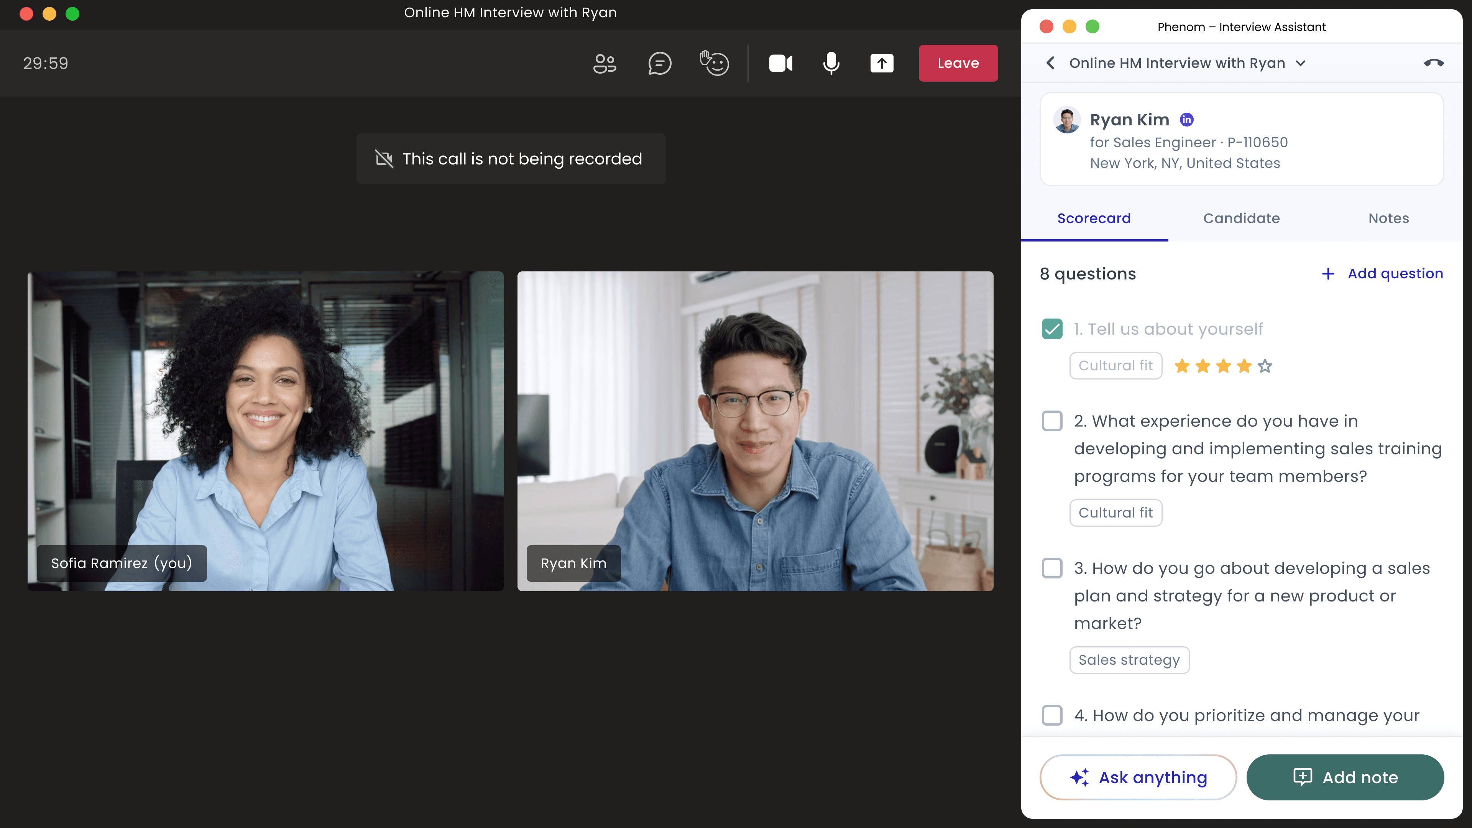Click the raise hand reactions icon
This screenshot has height=828, width=1472.
coord(714,63)
